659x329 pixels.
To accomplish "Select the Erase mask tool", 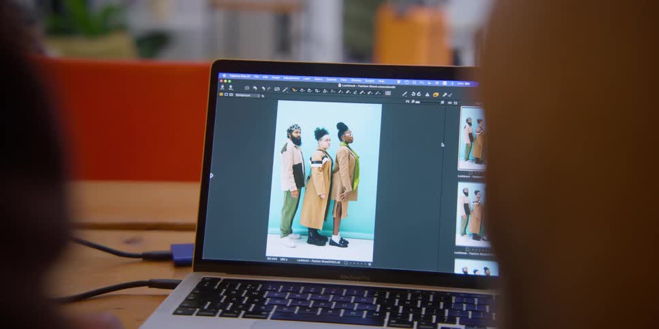I will (355, 92).
